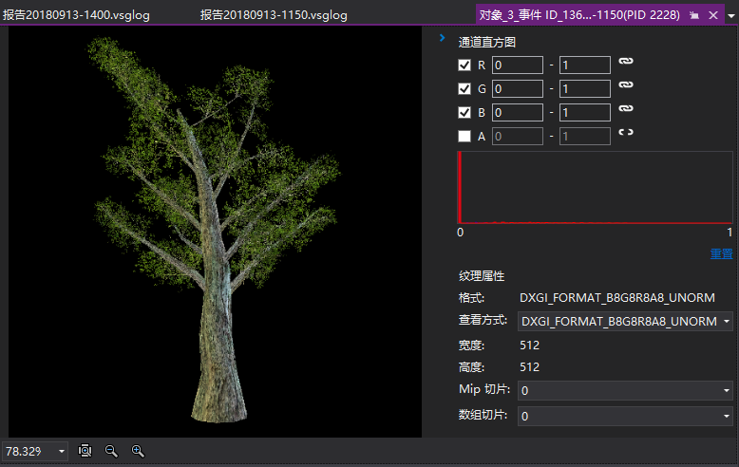Pin the 对象_3_事件 document tab
Viewport: 739px width, 467px height.
[x=693, y=15]
